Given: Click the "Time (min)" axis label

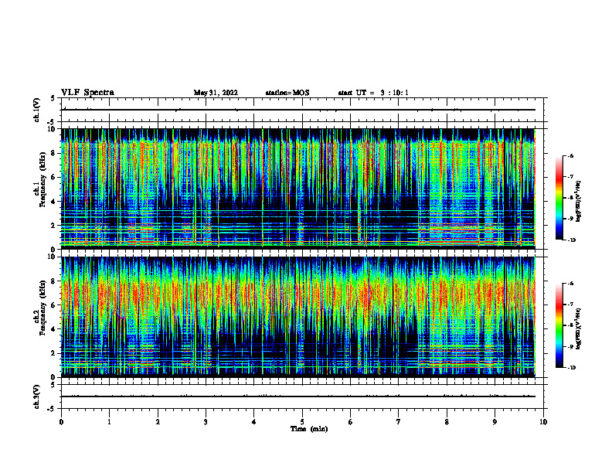Looking at the screenshot, I should [x=309, y=429].
